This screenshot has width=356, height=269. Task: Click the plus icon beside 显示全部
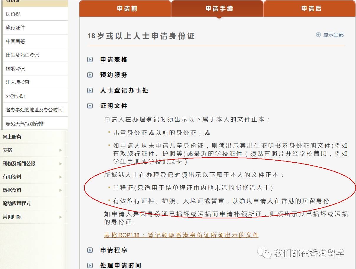pyautogui.click(x=318, y=34)
